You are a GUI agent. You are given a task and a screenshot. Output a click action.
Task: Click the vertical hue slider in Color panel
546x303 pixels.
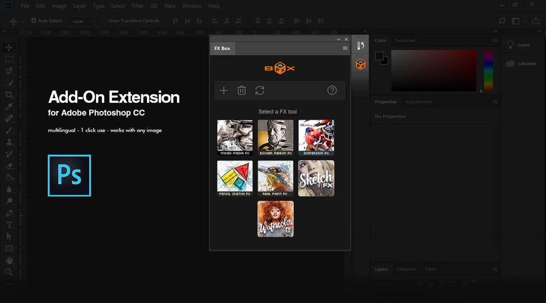click(x=488, y=70)
